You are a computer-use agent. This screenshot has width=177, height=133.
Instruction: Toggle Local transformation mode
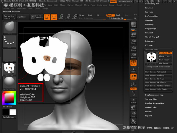tap(133, 77)
